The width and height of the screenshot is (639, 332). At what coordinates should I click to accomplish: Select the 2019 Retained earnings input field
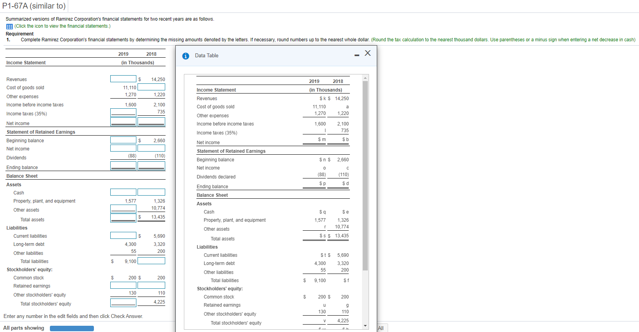pos(123,285)
